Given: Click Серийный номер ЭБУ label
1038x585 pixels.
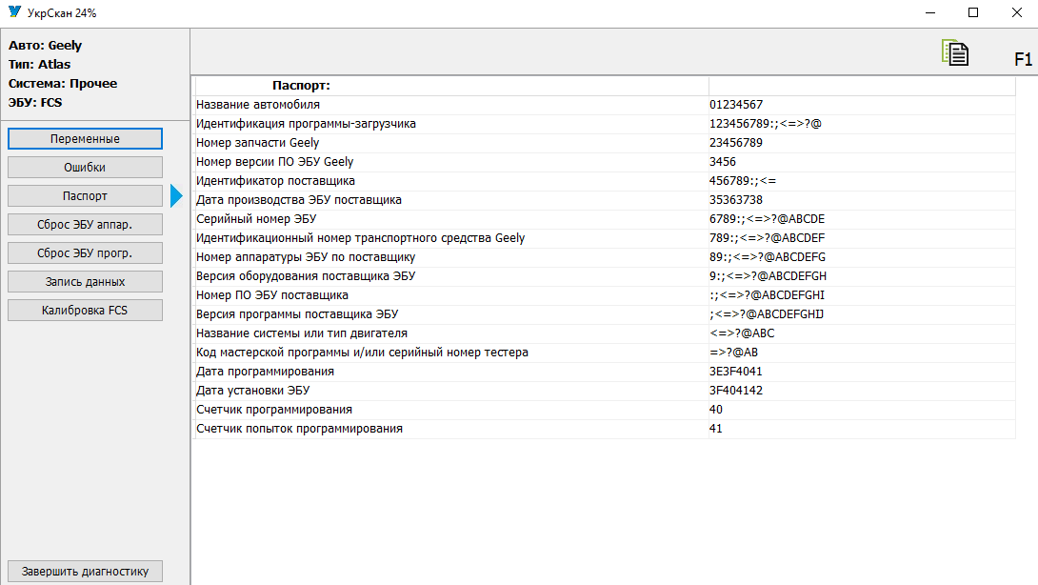Looking at the screenshot, I should pos(256,218).
